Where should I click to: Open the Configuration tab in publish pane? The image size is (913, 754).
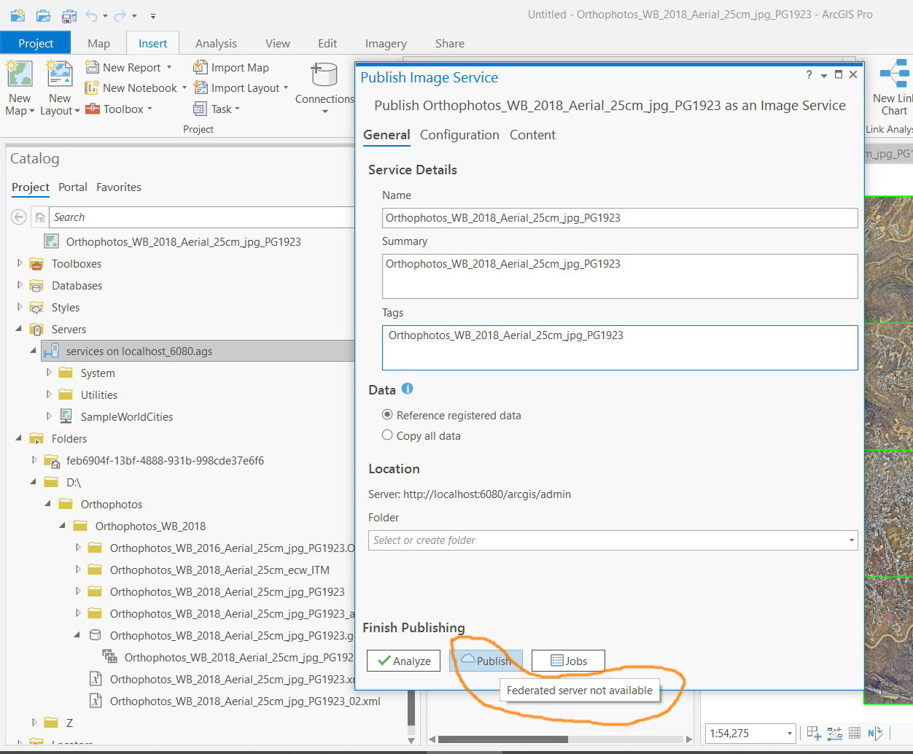click(459, 135)
